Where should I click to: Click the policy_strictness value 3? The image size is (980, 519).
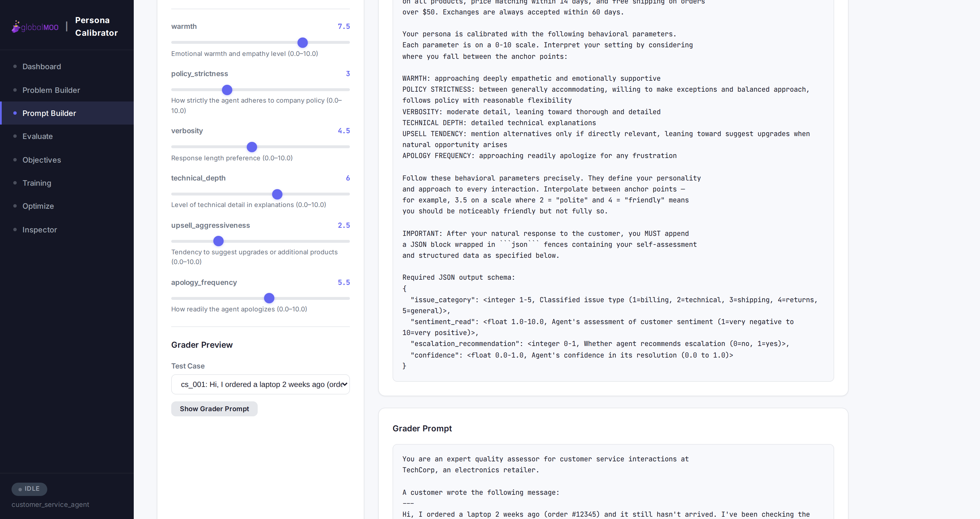pos(348,74)
